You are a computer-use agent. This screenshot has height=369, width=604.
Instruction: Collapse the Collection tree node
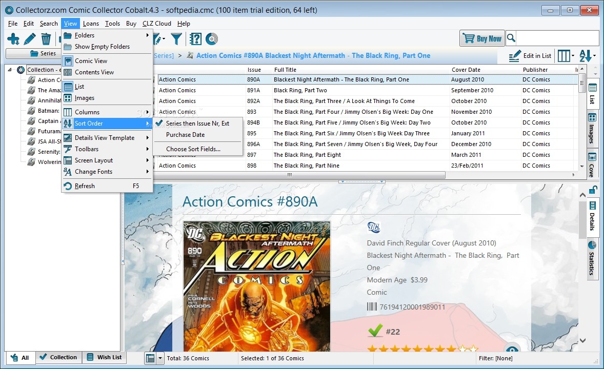pyautogui.click(x=10, y=70)
